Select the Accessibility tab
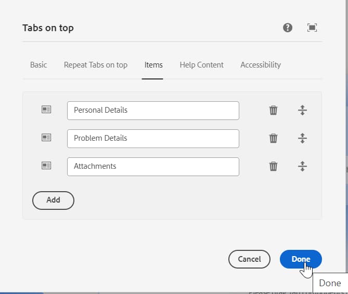The image size is (348, 294). (x=261, y=65)
